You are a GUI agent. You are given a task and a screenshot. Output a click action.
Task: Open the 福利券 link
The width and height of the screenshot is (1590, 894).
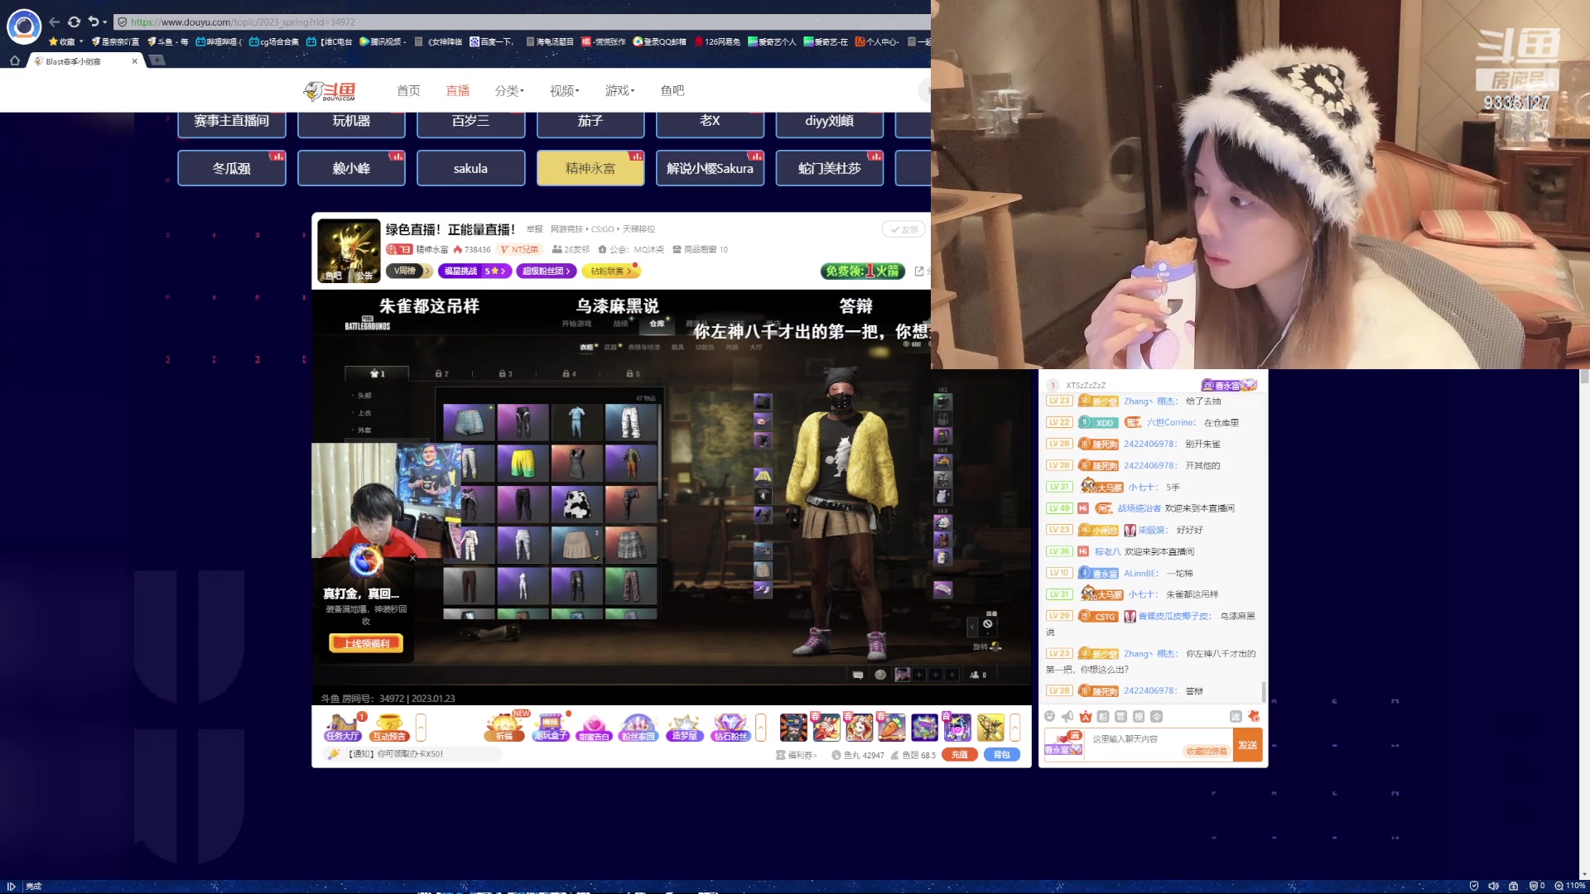[797, 755]
